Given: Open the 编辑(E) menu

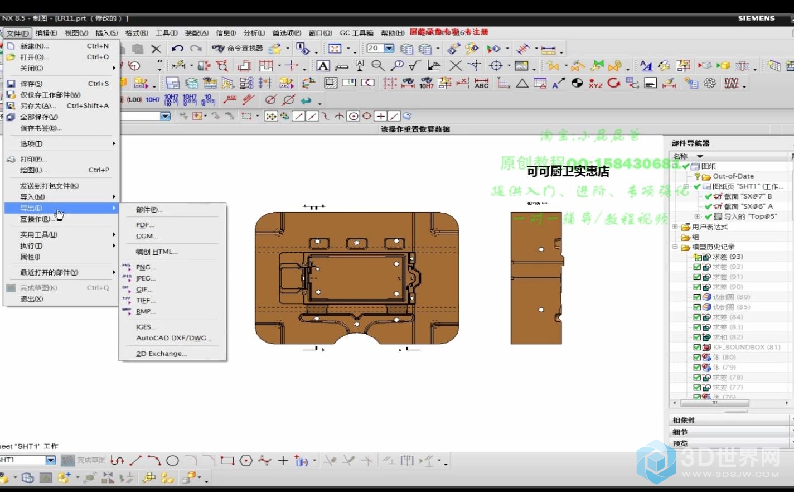Looking at the screenshot, I should point(46,33).
